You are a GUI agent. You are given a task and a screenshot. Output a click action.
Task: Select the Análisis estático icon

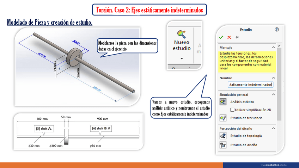[x=223, y=102]
